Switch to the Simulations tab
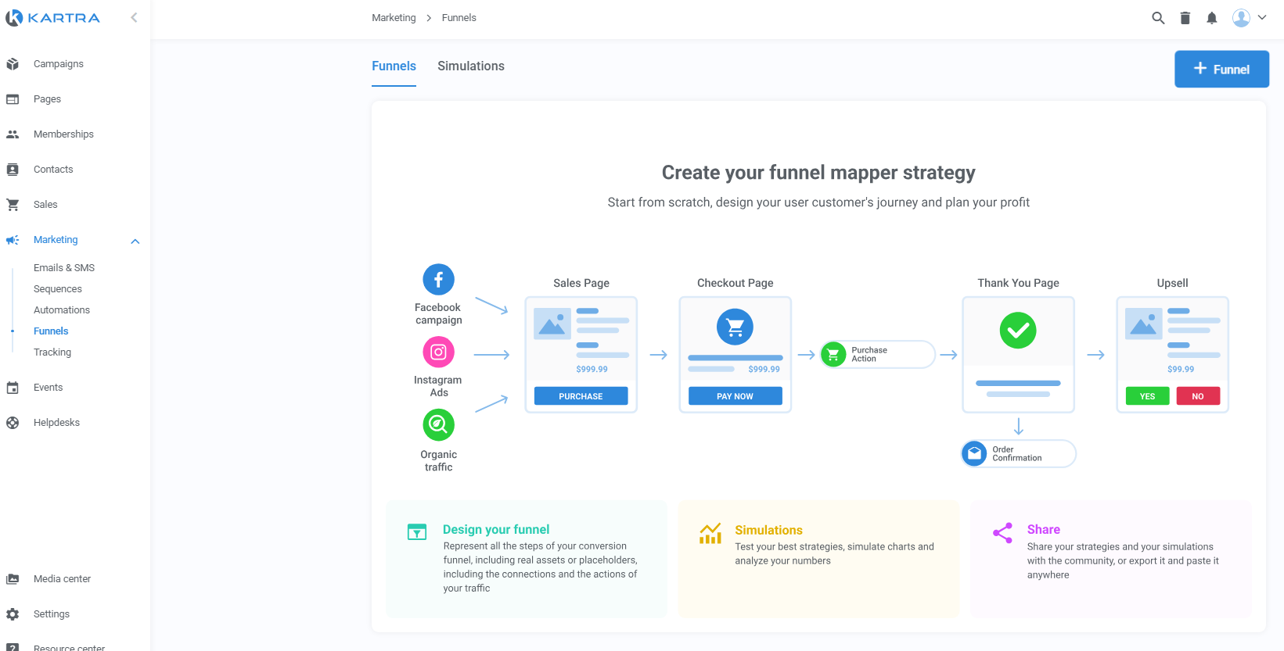This screenshot has height=651, width=1284. pos(470,66)
